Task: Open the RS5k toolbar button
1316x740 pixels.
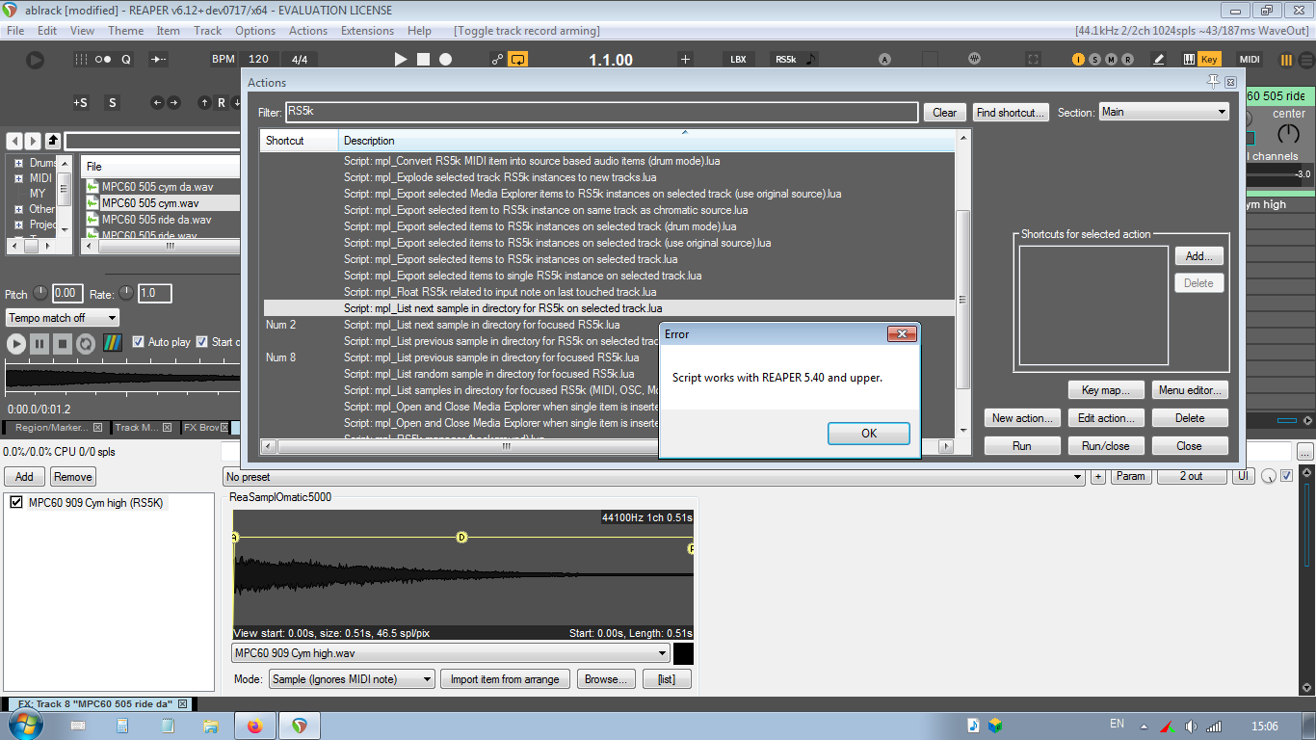Action: click(795, 60)
